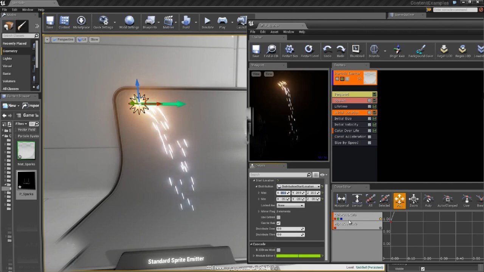This screenshot has width=484, height=272.
Task: Open the Asset menu in Cascade
Action: (274, 32)
